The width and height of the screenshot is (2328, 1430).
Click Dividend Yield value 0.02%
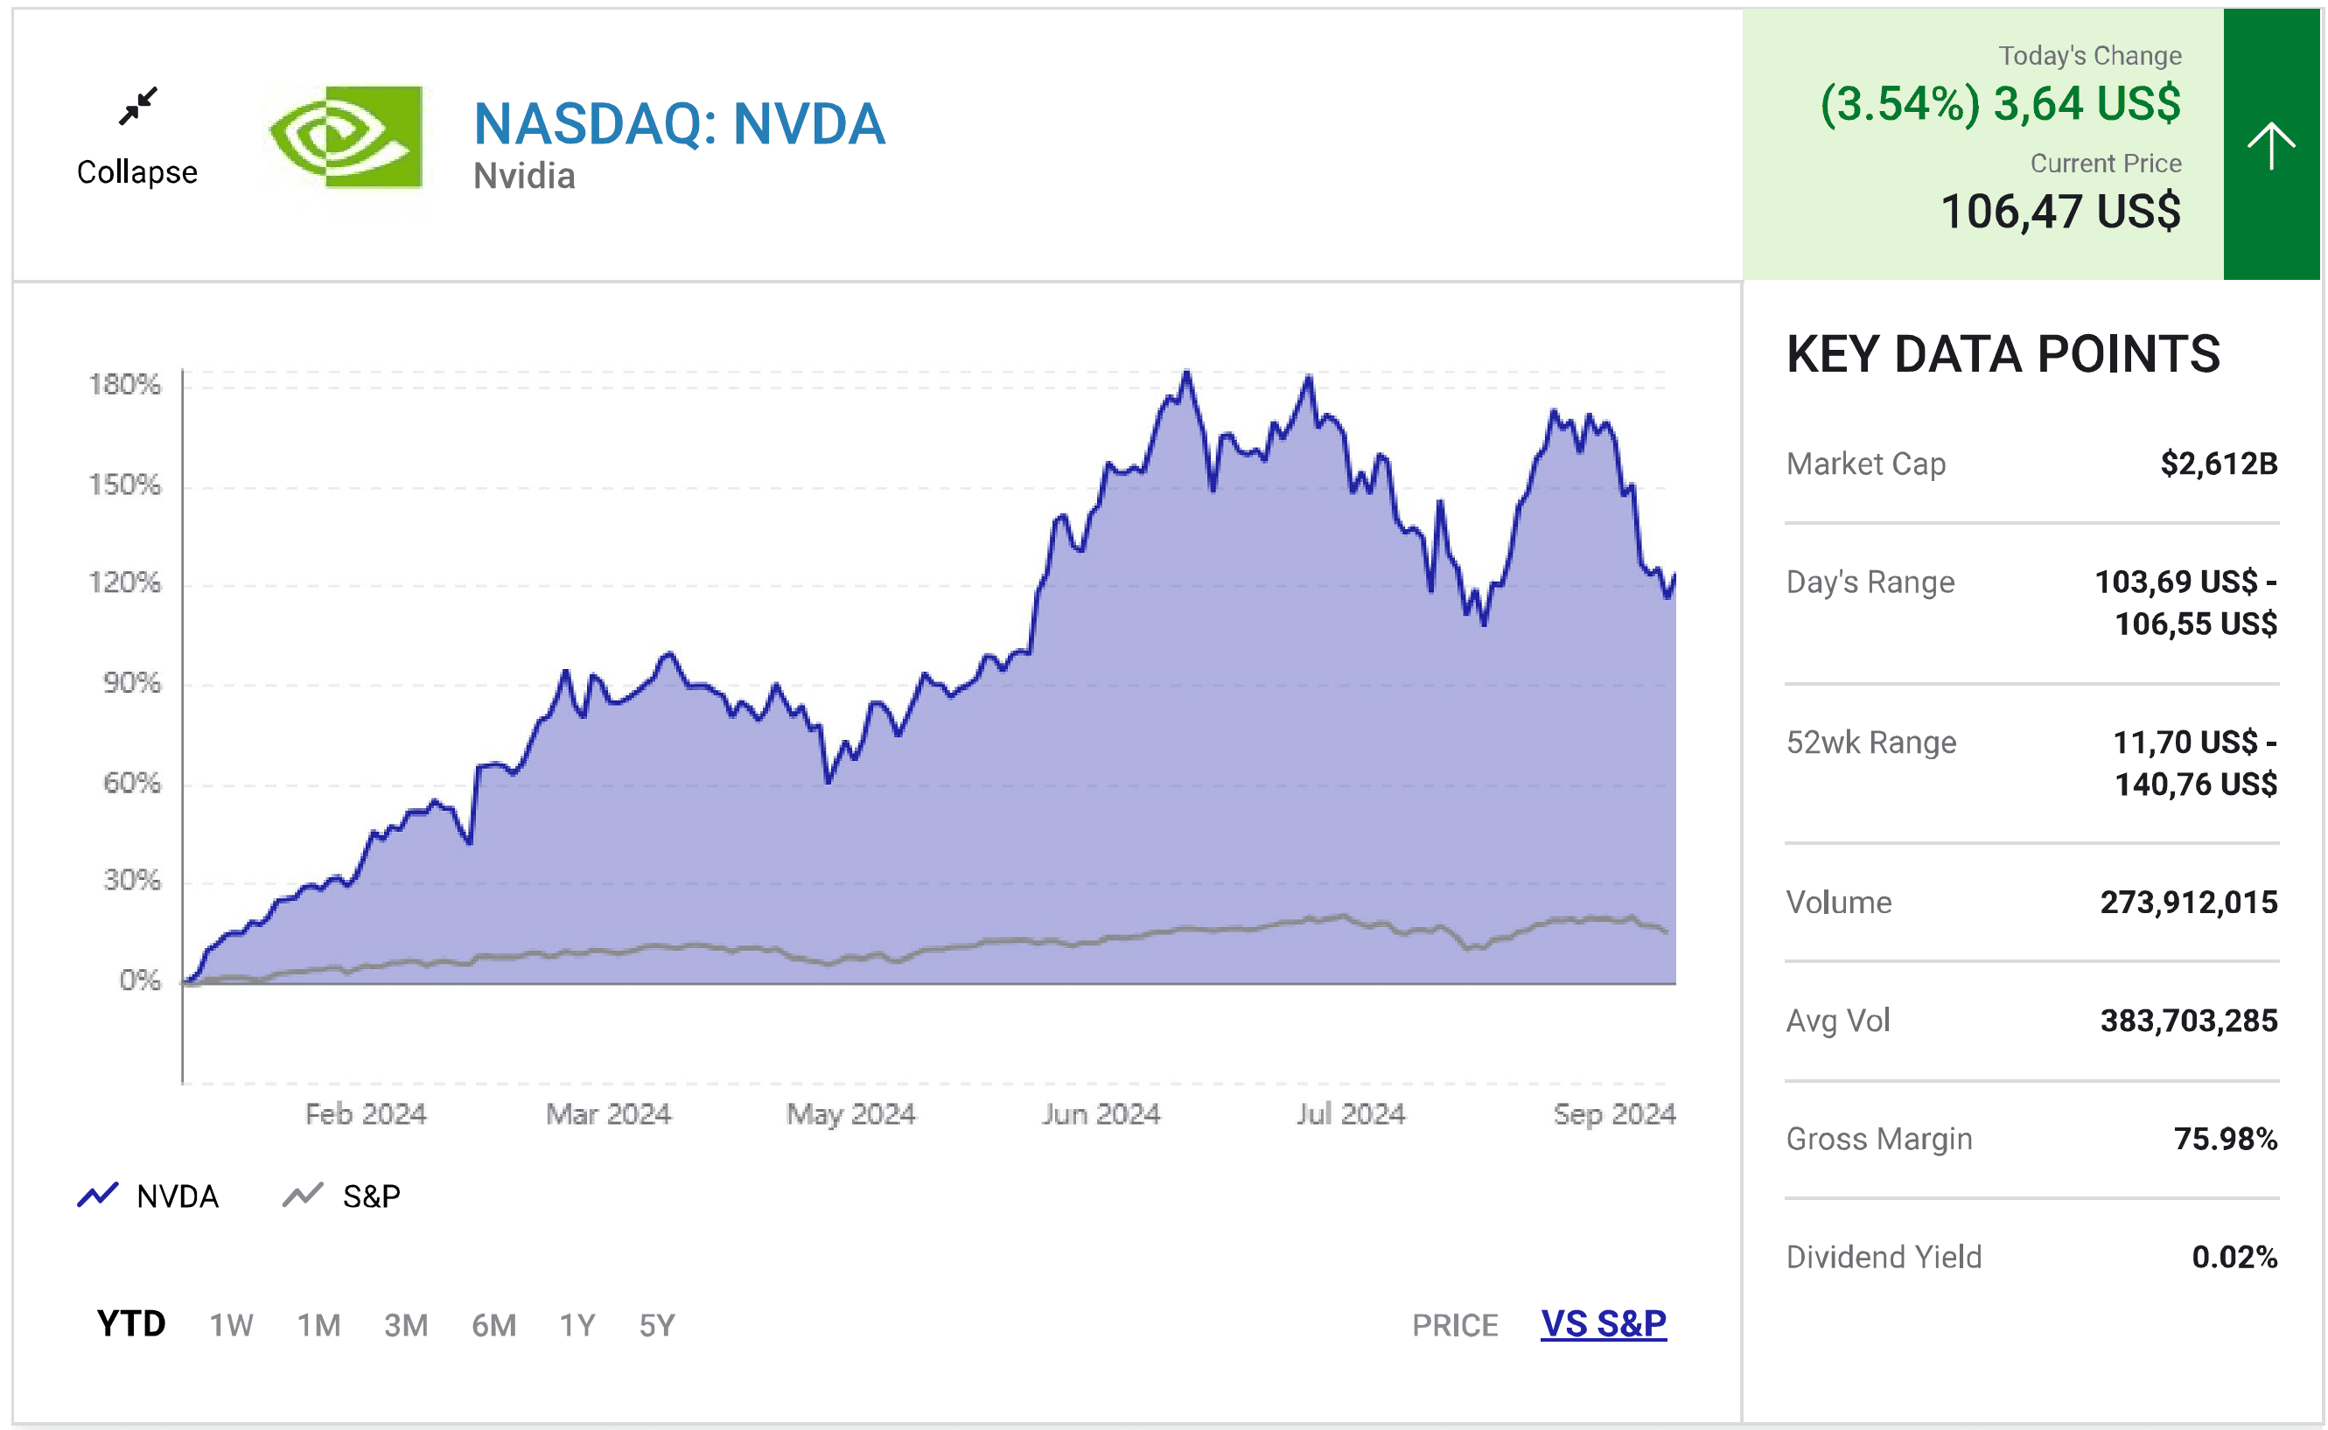point(2234,1257)
